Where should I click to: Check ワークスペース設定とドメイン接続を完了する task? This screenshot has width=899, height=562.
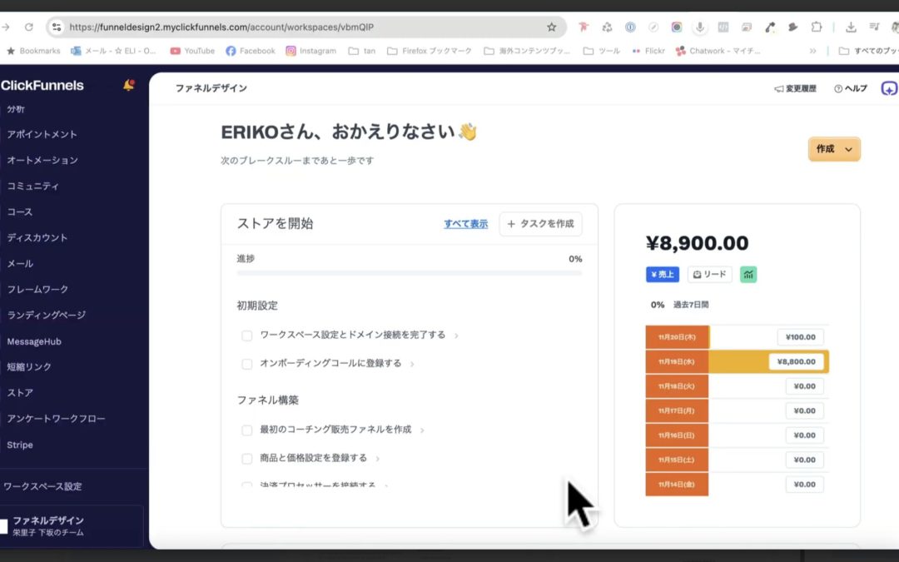[246, 336]
